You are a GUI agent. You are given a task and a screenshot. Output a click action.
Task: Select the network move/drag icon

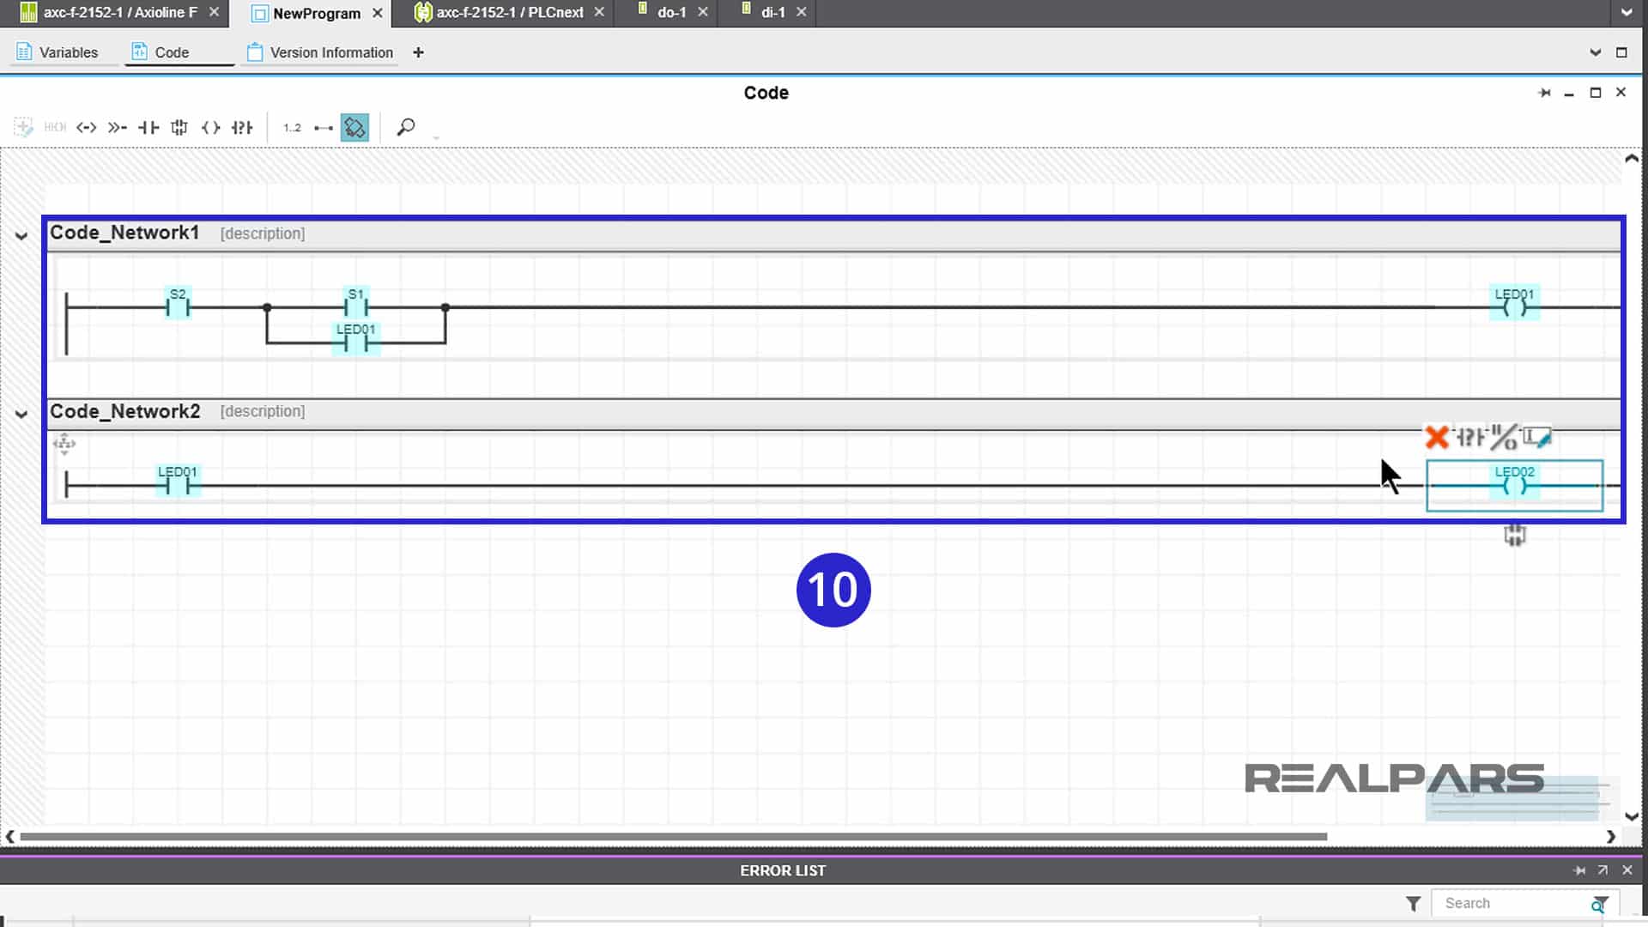coord(64,443)
